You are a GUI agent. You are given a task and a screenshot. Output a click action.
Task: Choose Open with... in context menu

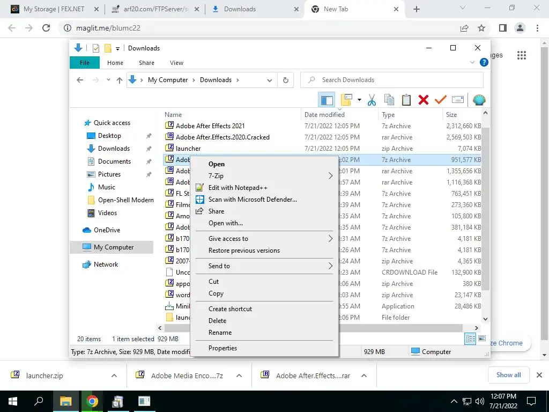coord(265,223)
